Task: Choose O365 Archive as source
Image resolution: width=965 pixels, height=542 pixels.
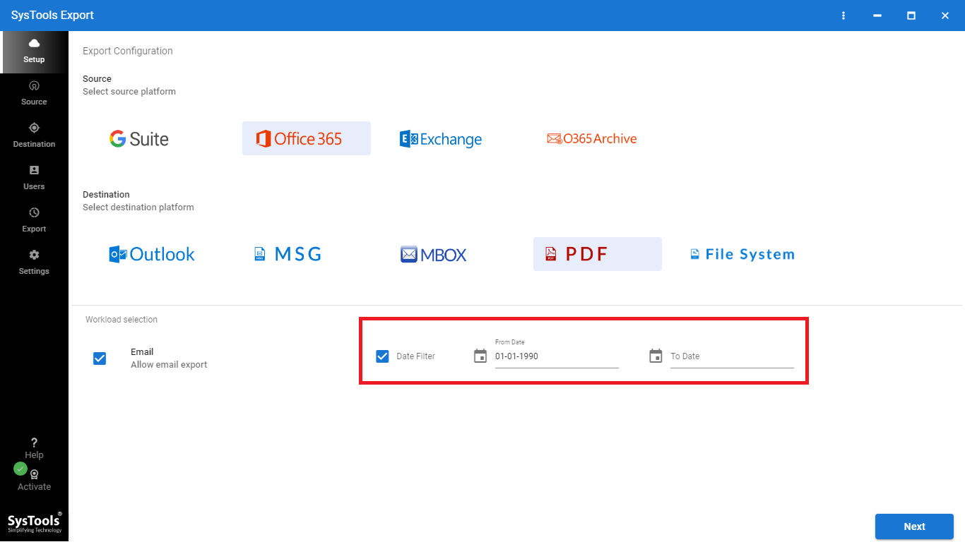Action: [592, 139]
